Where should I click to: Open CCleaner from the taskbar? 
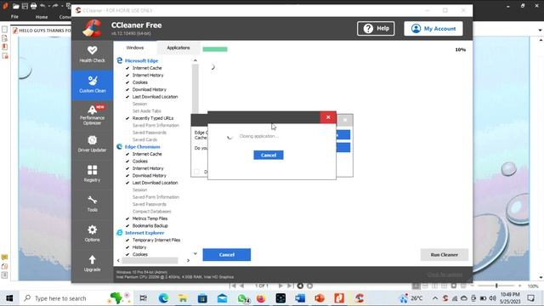click(x=359, y=298)
